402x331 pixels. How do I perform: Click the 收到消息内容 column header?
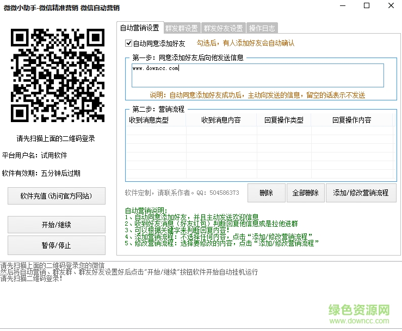point(221,120)
